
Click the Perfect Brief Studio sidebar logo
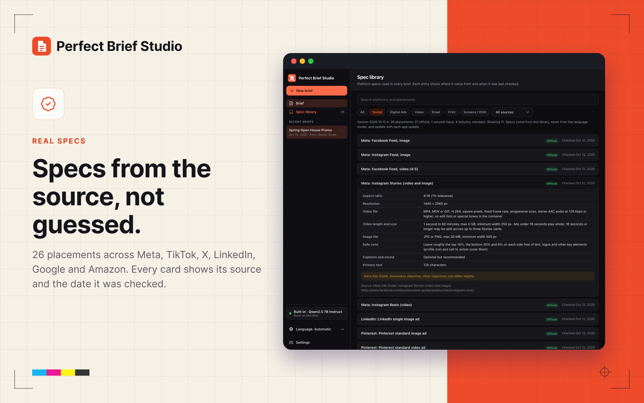[x=292, y=78]
